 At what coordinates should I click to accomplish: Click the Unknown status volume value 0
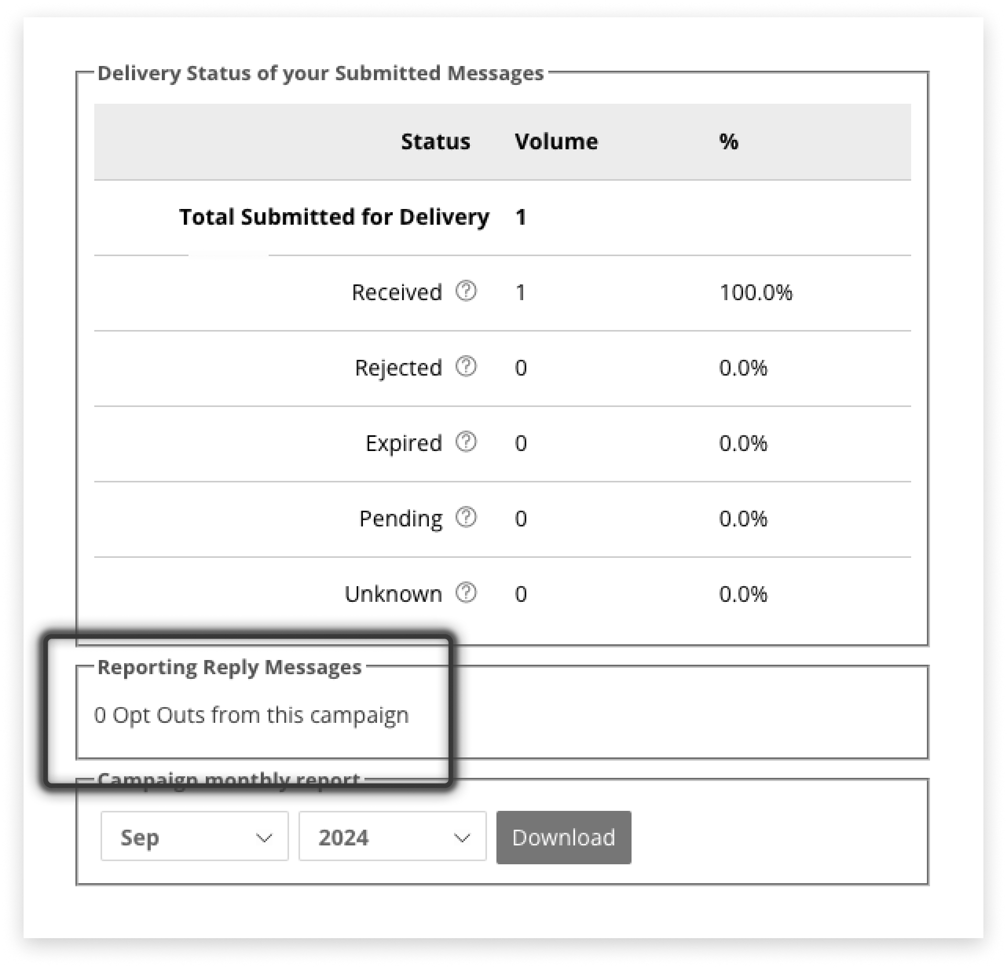(519, 593)
